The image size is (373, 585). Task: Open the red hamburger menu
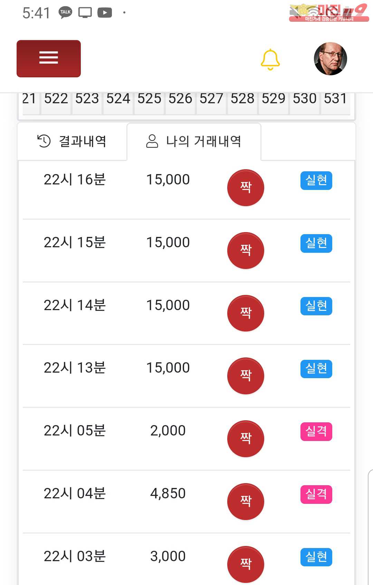point(49,58)
